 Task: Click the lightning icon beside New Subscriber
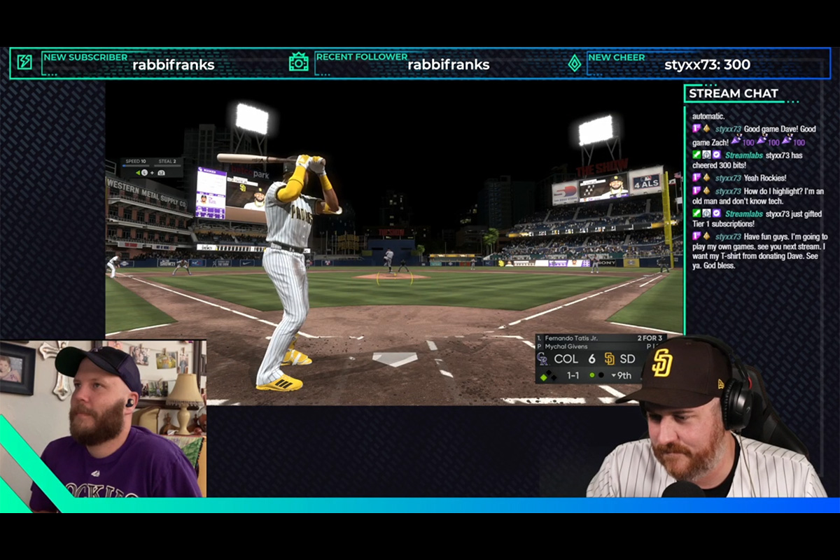(x=23, y=63)
